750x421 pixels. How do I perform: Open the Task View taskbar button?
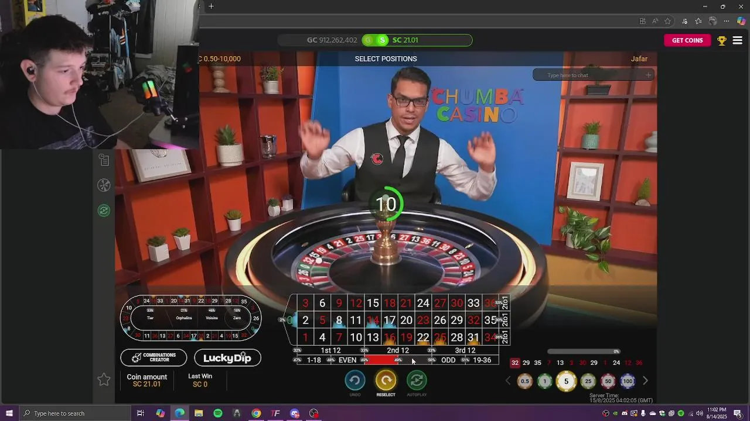point(141,413)
